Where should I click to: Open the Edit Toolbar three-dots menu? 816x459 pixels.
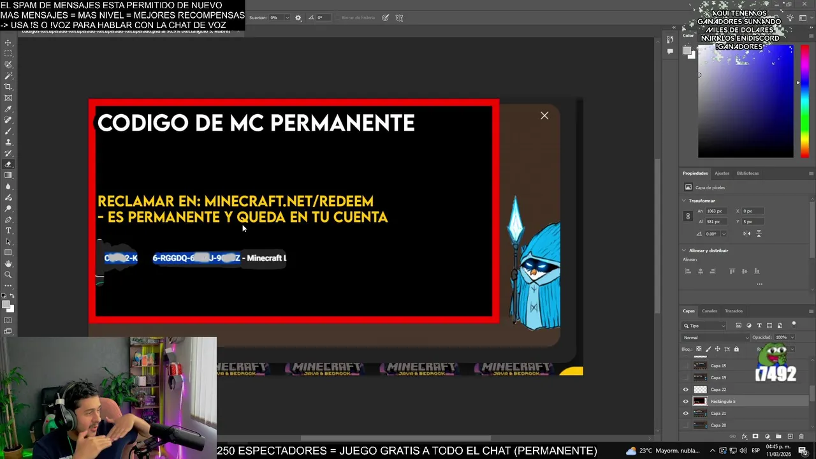(8, 286)
